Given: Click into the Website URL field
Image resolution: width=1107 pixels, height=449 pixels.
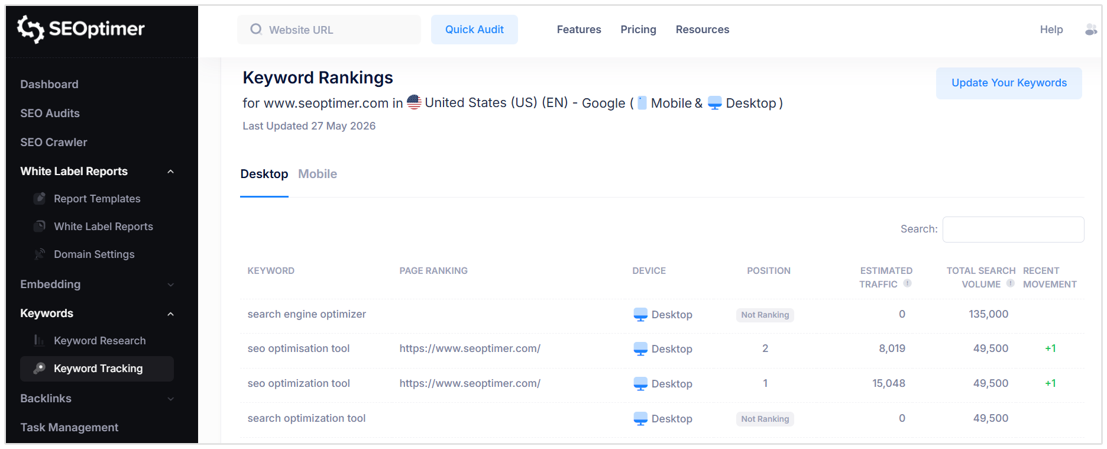Looking at the screenshot, I should tap(329, 30).
